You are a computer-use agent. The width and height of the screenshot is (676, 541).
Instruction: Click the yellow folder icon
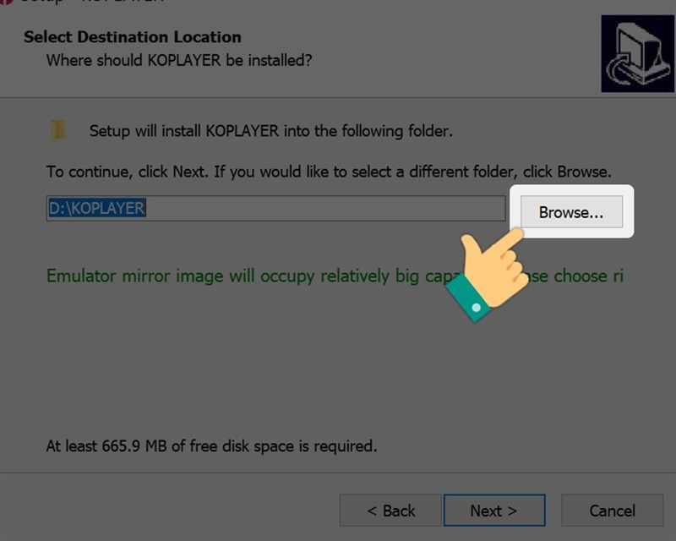pyautogui.click(x=58, y=130)
